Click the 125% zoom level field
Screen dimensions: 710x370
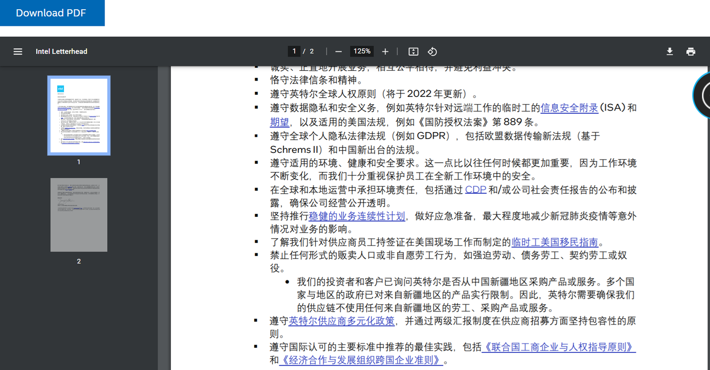pos(362,51)
